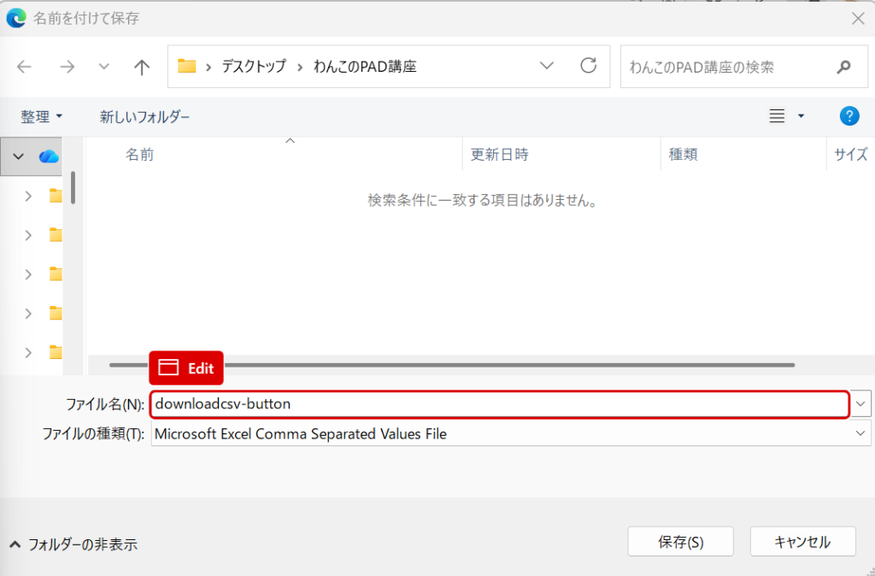Sort by the サイズ column
This screenshot has height=576, width=875.
point(851,155)
